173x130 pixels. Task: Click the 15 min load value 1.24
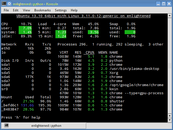[61, 36]
